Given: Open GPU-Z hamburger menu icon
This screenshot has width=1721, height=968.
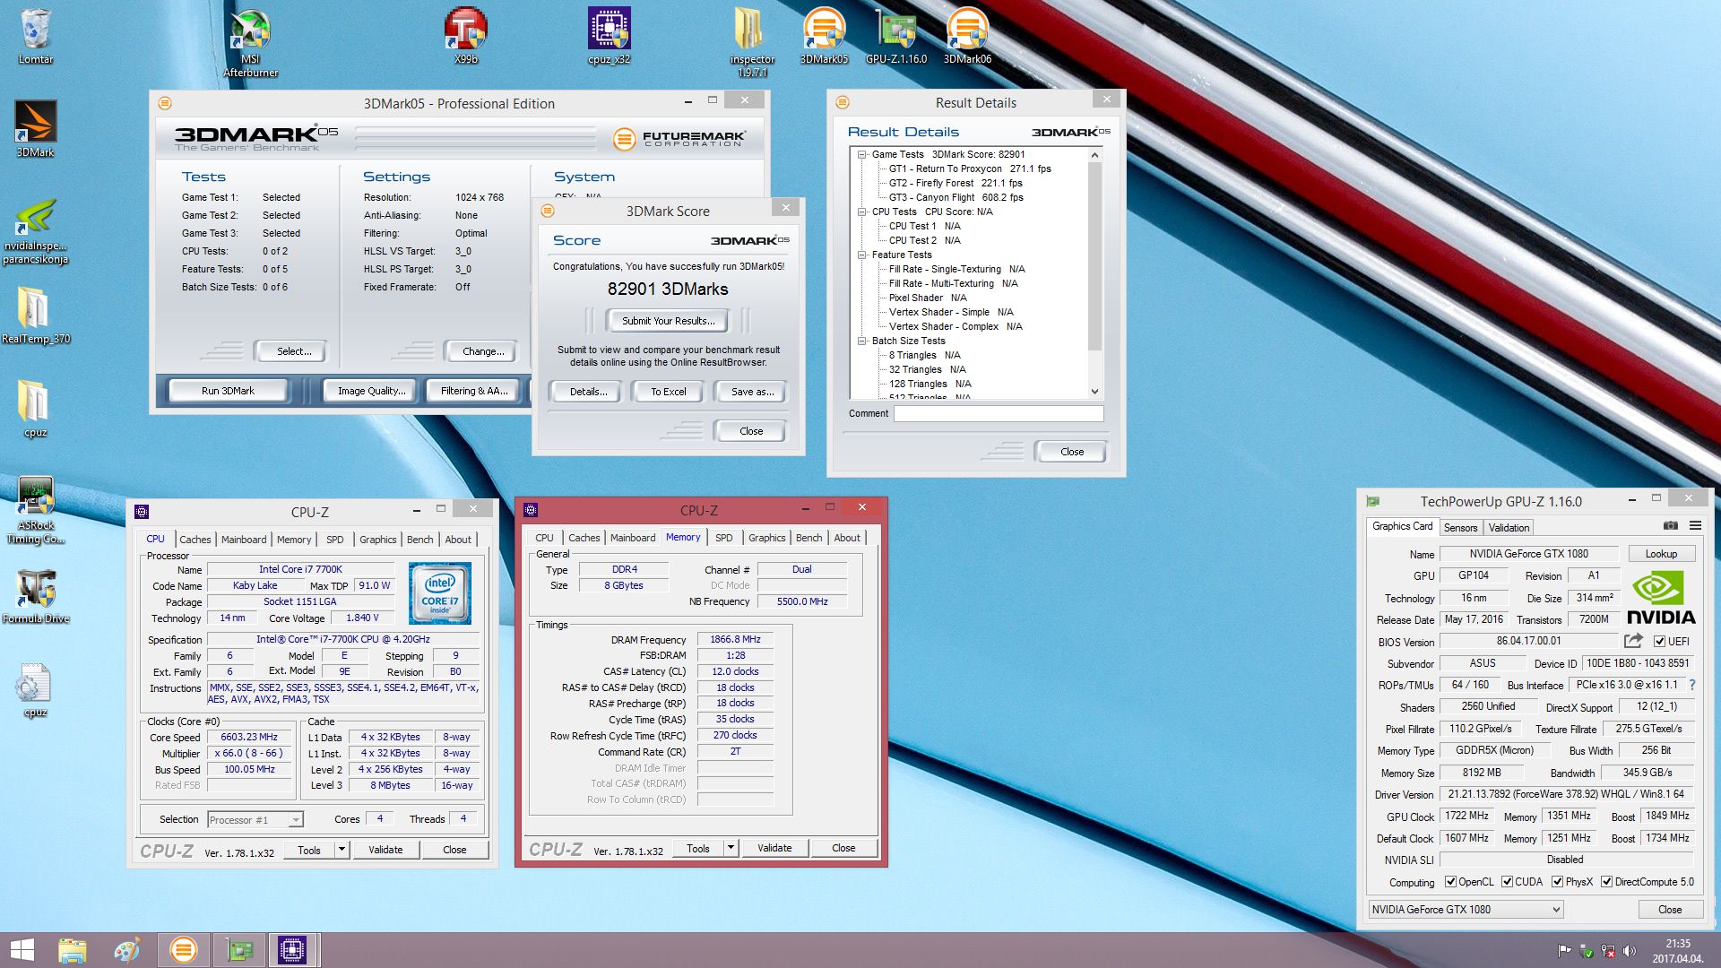Looking at the screenshot, I should coord(1695,526).
